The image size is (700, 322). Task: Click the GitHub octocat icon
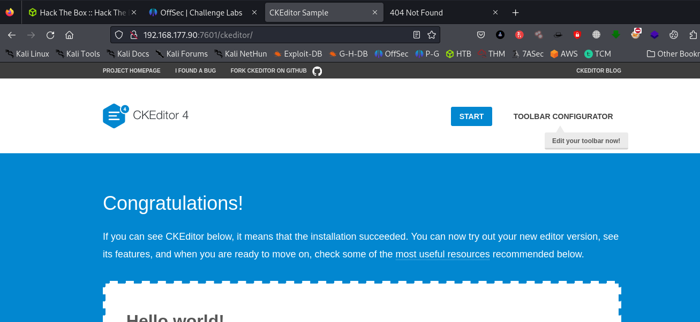317,71
